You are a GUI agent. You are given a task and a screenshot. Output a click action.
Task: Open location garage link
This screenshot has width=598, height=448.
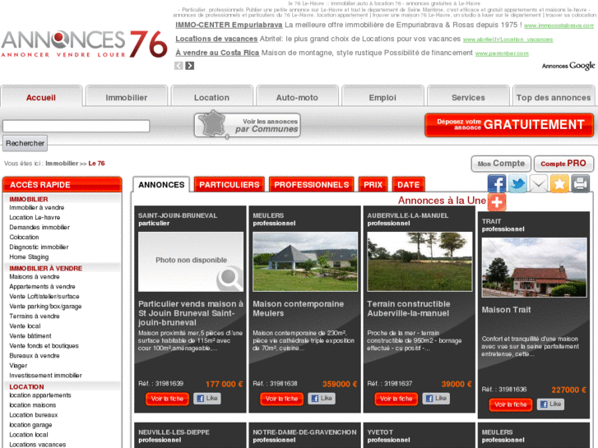coord(30,425)
